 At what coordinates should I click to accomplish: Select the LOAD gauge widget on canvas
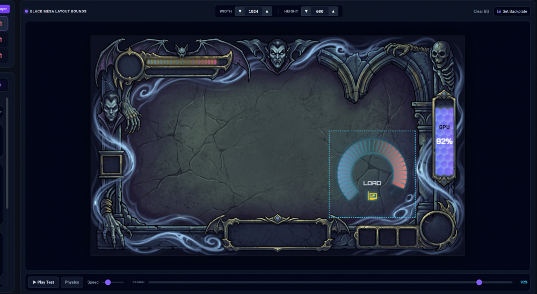tap(372, 174)
